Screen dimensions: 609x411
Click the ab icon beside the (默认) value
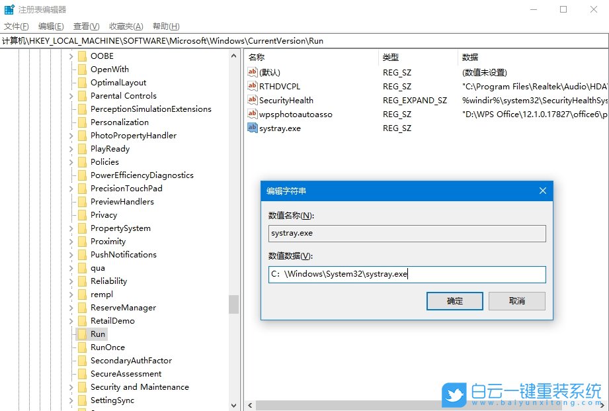[x=251, y=72]
